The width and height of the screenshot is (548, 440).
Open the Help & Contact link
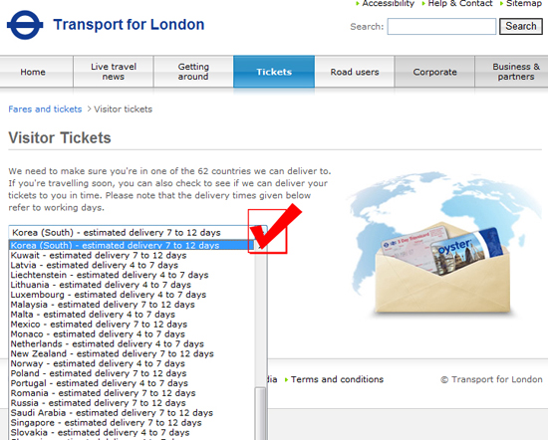click(460, 4)
